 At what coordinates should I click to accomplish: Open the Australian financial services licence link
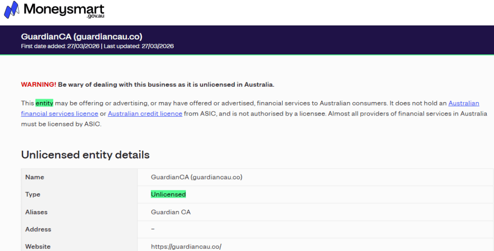(x=250, y=108)
